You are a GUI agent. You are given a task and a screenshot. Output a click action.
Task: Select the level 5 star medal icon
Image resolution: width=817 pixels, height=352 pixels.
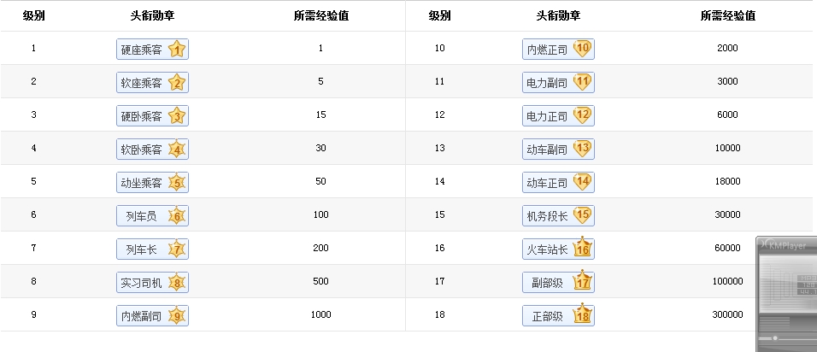click(177, 182)
